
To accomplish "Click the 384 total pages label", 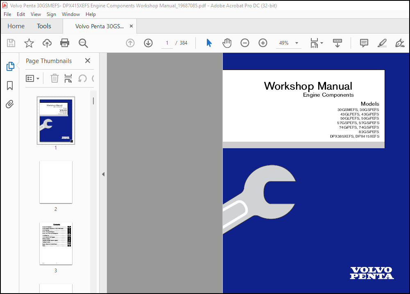I will click(183, 43).
